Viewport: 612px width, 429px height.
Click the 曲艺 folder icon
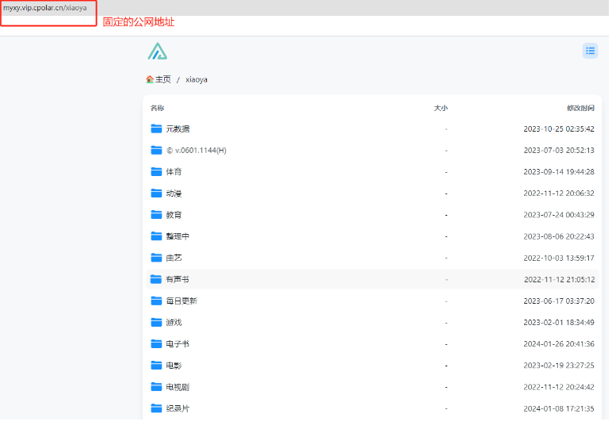click(x=156, y=258)
